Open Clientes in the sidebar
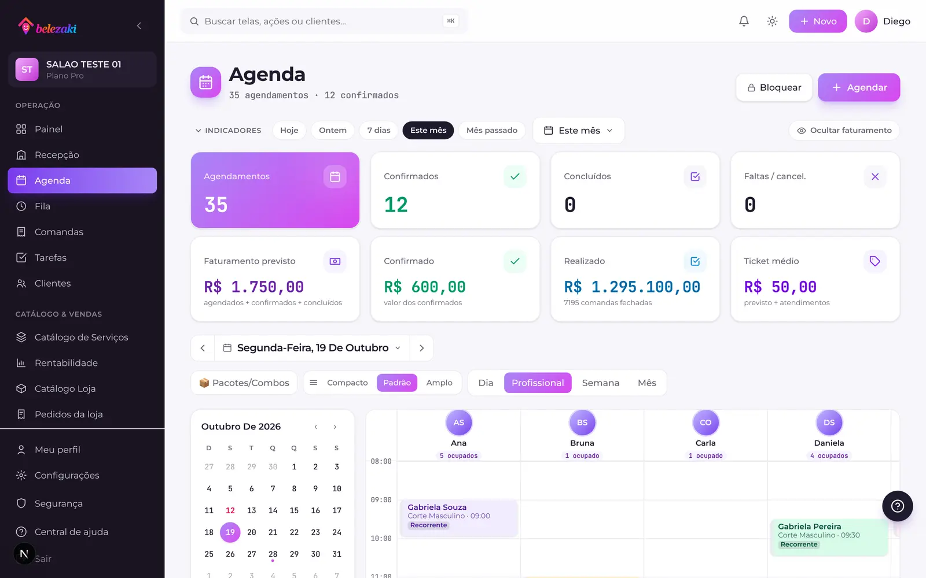The height and width of the screenshot is (578, 926). coord(82,283)
